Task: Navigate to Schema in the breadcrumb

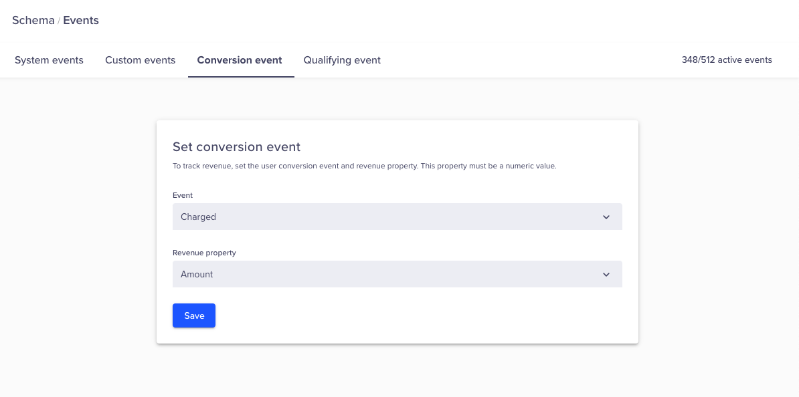Action: coord(33,20)
